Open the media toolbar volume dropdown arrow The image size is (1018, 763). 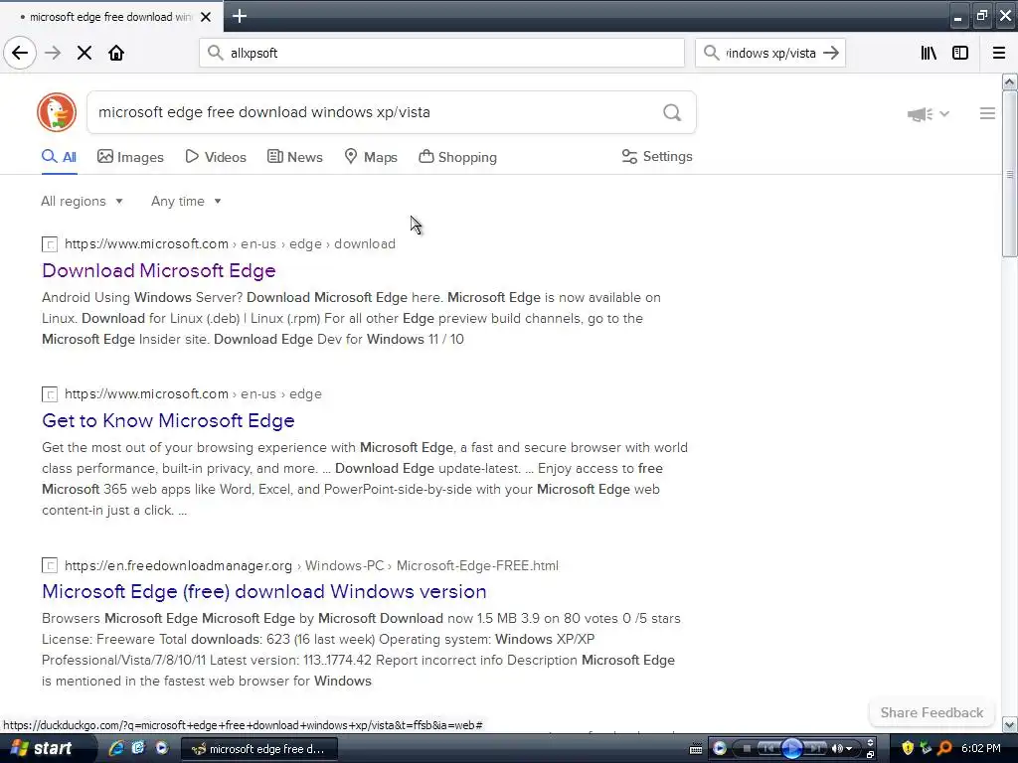(849, 749)
